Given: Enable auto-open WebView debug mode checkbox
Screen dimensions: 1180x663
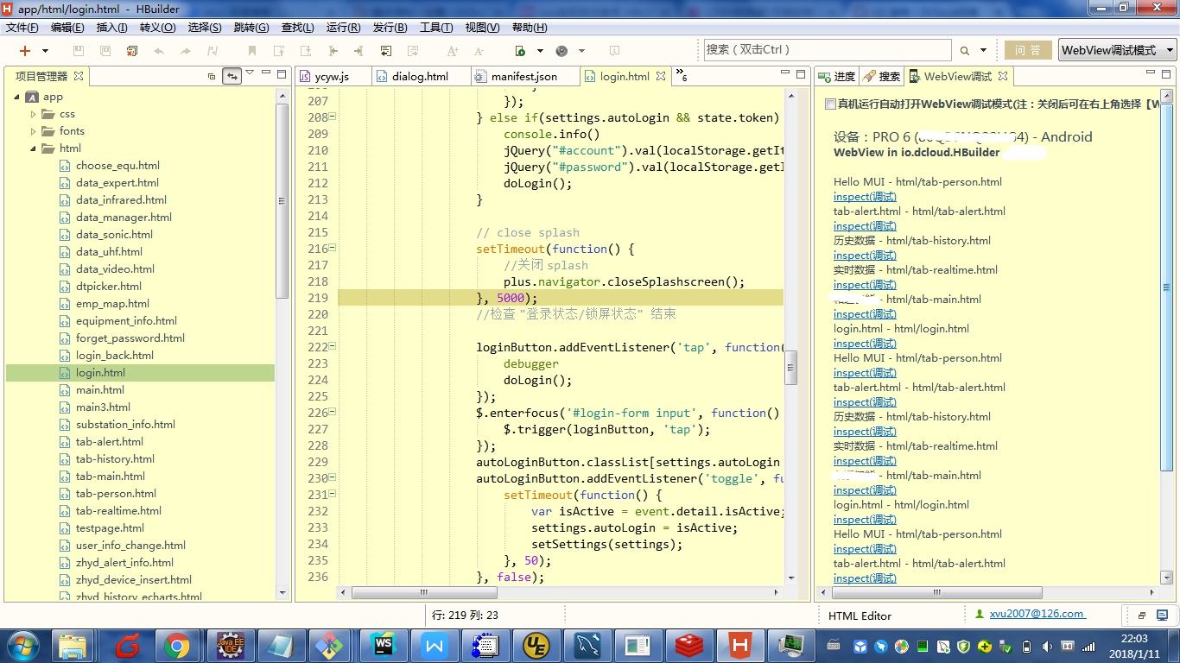Looking at the screenshot, I should 830,104.
